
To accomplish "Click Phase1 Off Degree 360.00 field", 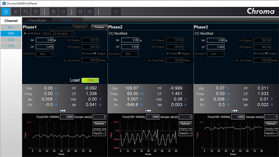I will [90, 47].
